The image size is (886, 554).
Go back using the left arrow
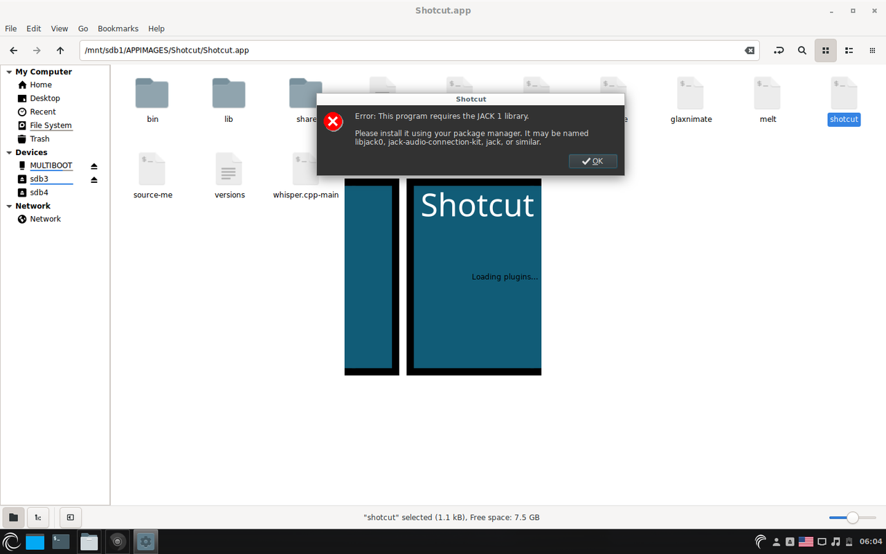click(14, 51)
